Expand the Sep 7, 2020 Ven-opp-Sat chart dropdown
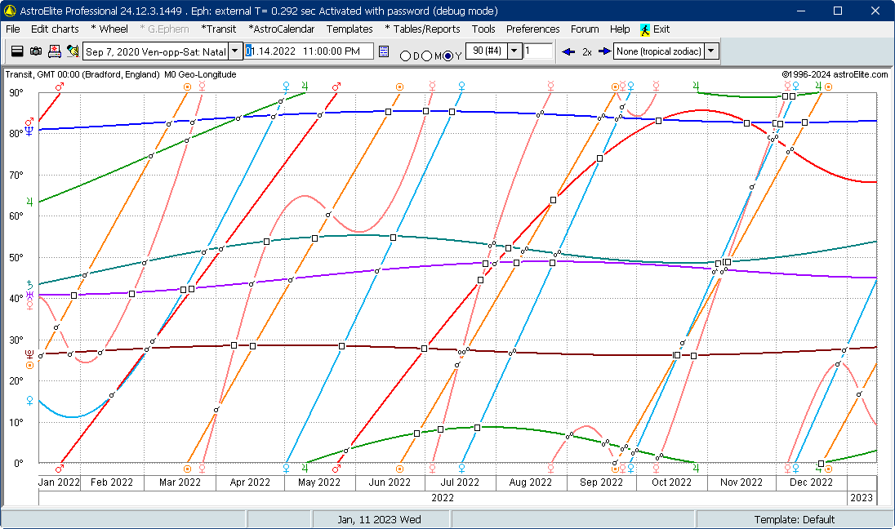Image resolution: width=895 pixels, height=529 pixels. (x=235, y=51)
